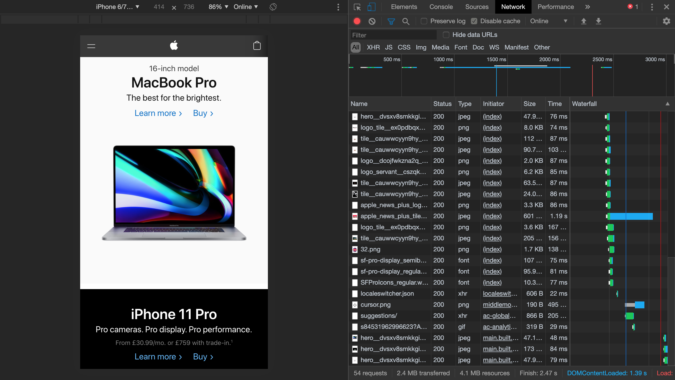
Task: Filter requests by Doc type
Action: click(x=478, y=47)
